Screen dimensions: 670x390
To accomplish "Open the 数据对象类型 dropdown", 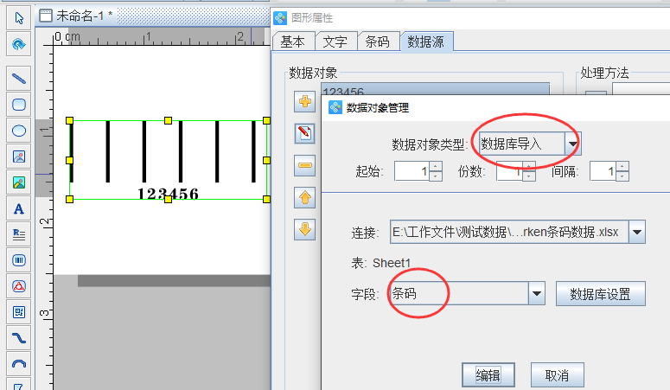I will 572,144.
